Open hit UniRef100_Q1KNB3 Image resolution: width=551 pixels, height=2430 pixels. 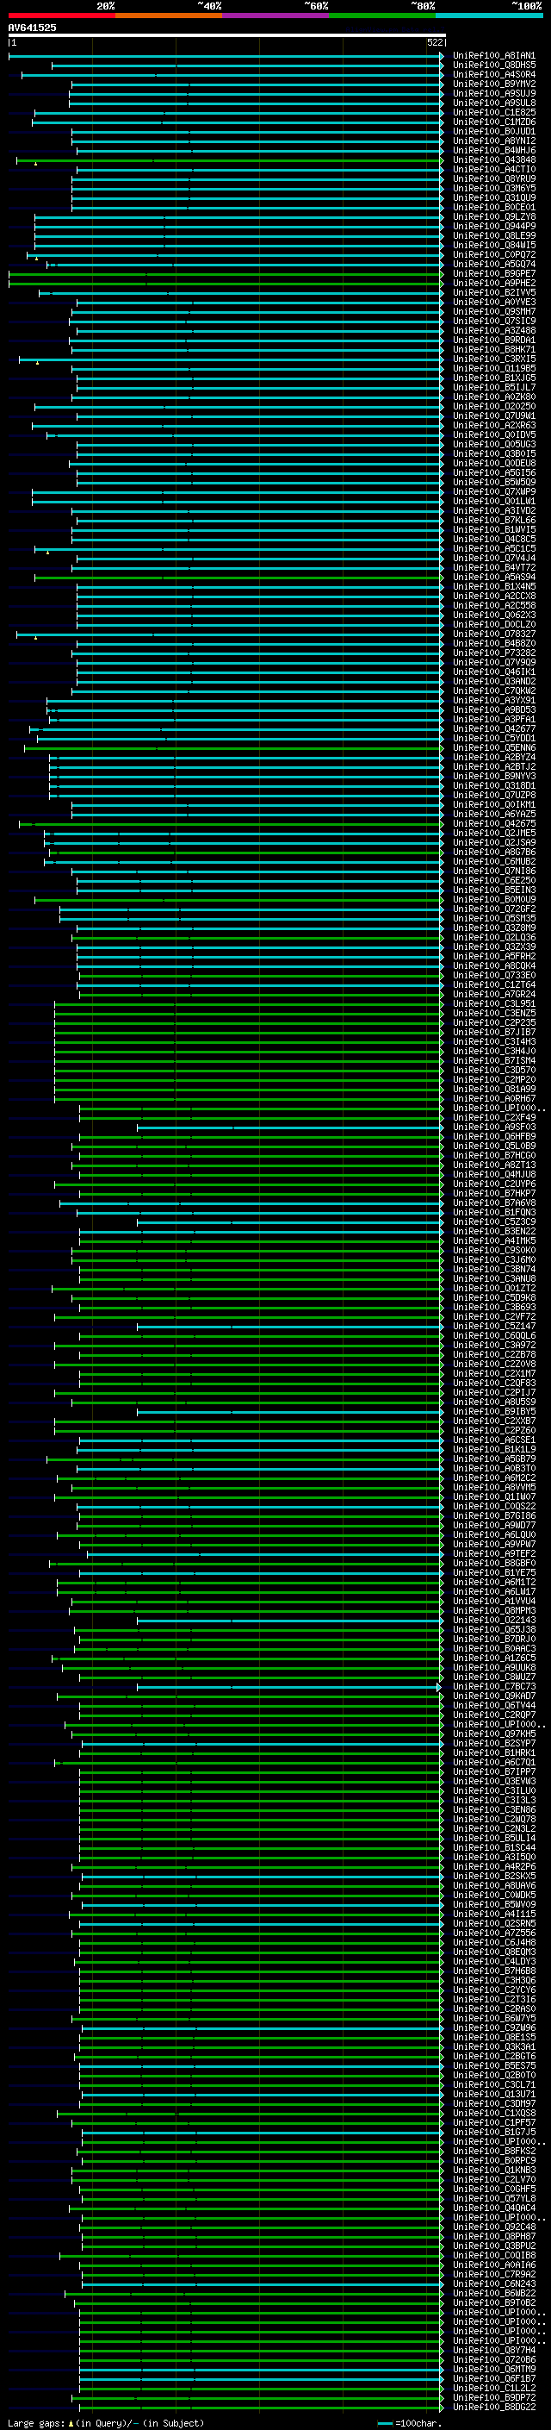tap(493, 2170)
